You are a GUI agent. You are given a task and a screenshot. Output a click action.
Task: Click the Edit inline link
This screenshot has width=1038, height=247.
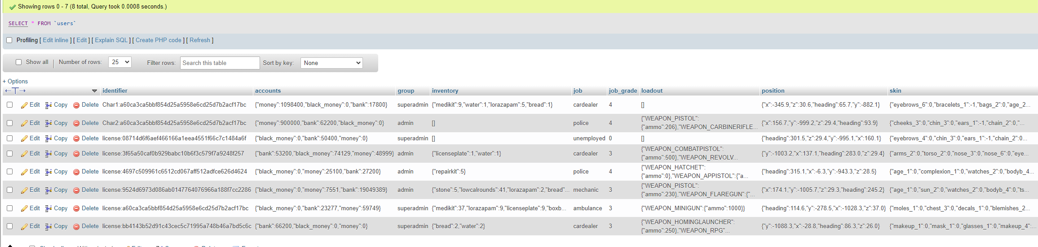[x=56, y=40]
